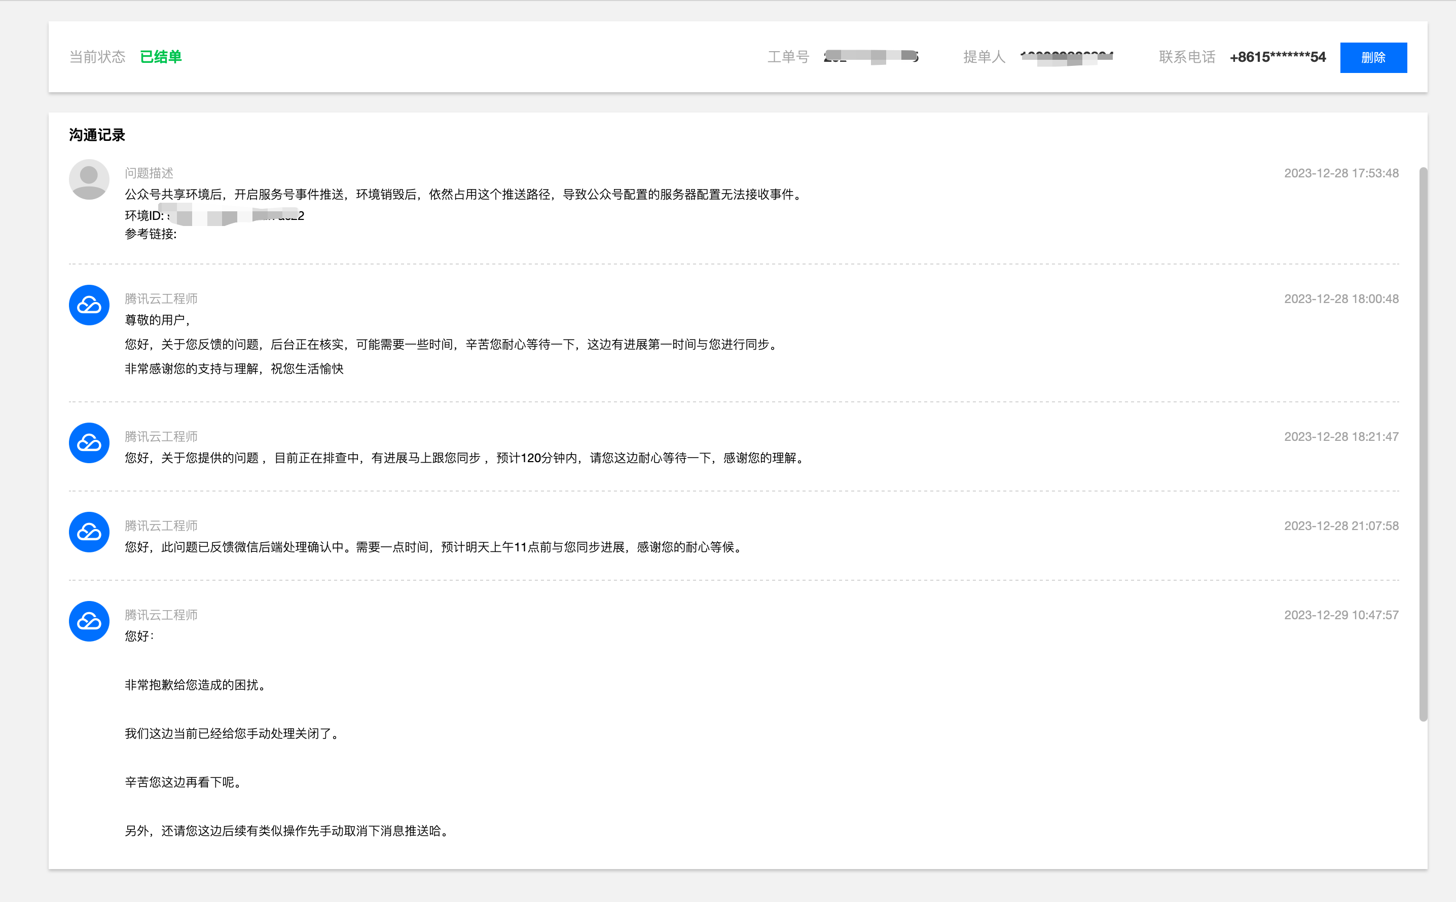Click the gray user avatar icon
This screenshot has width=1456, height=902.
click(x=89, y=179)
